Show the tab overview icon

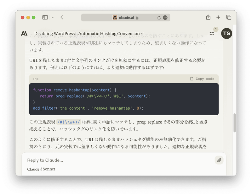click(229, 18)
